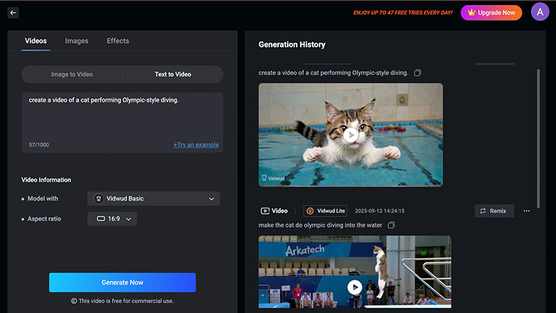Image resolution: width=556 pixels, height=313 pixels.
Task: Click the '+Try an example' link
Action: coord(196,145)
